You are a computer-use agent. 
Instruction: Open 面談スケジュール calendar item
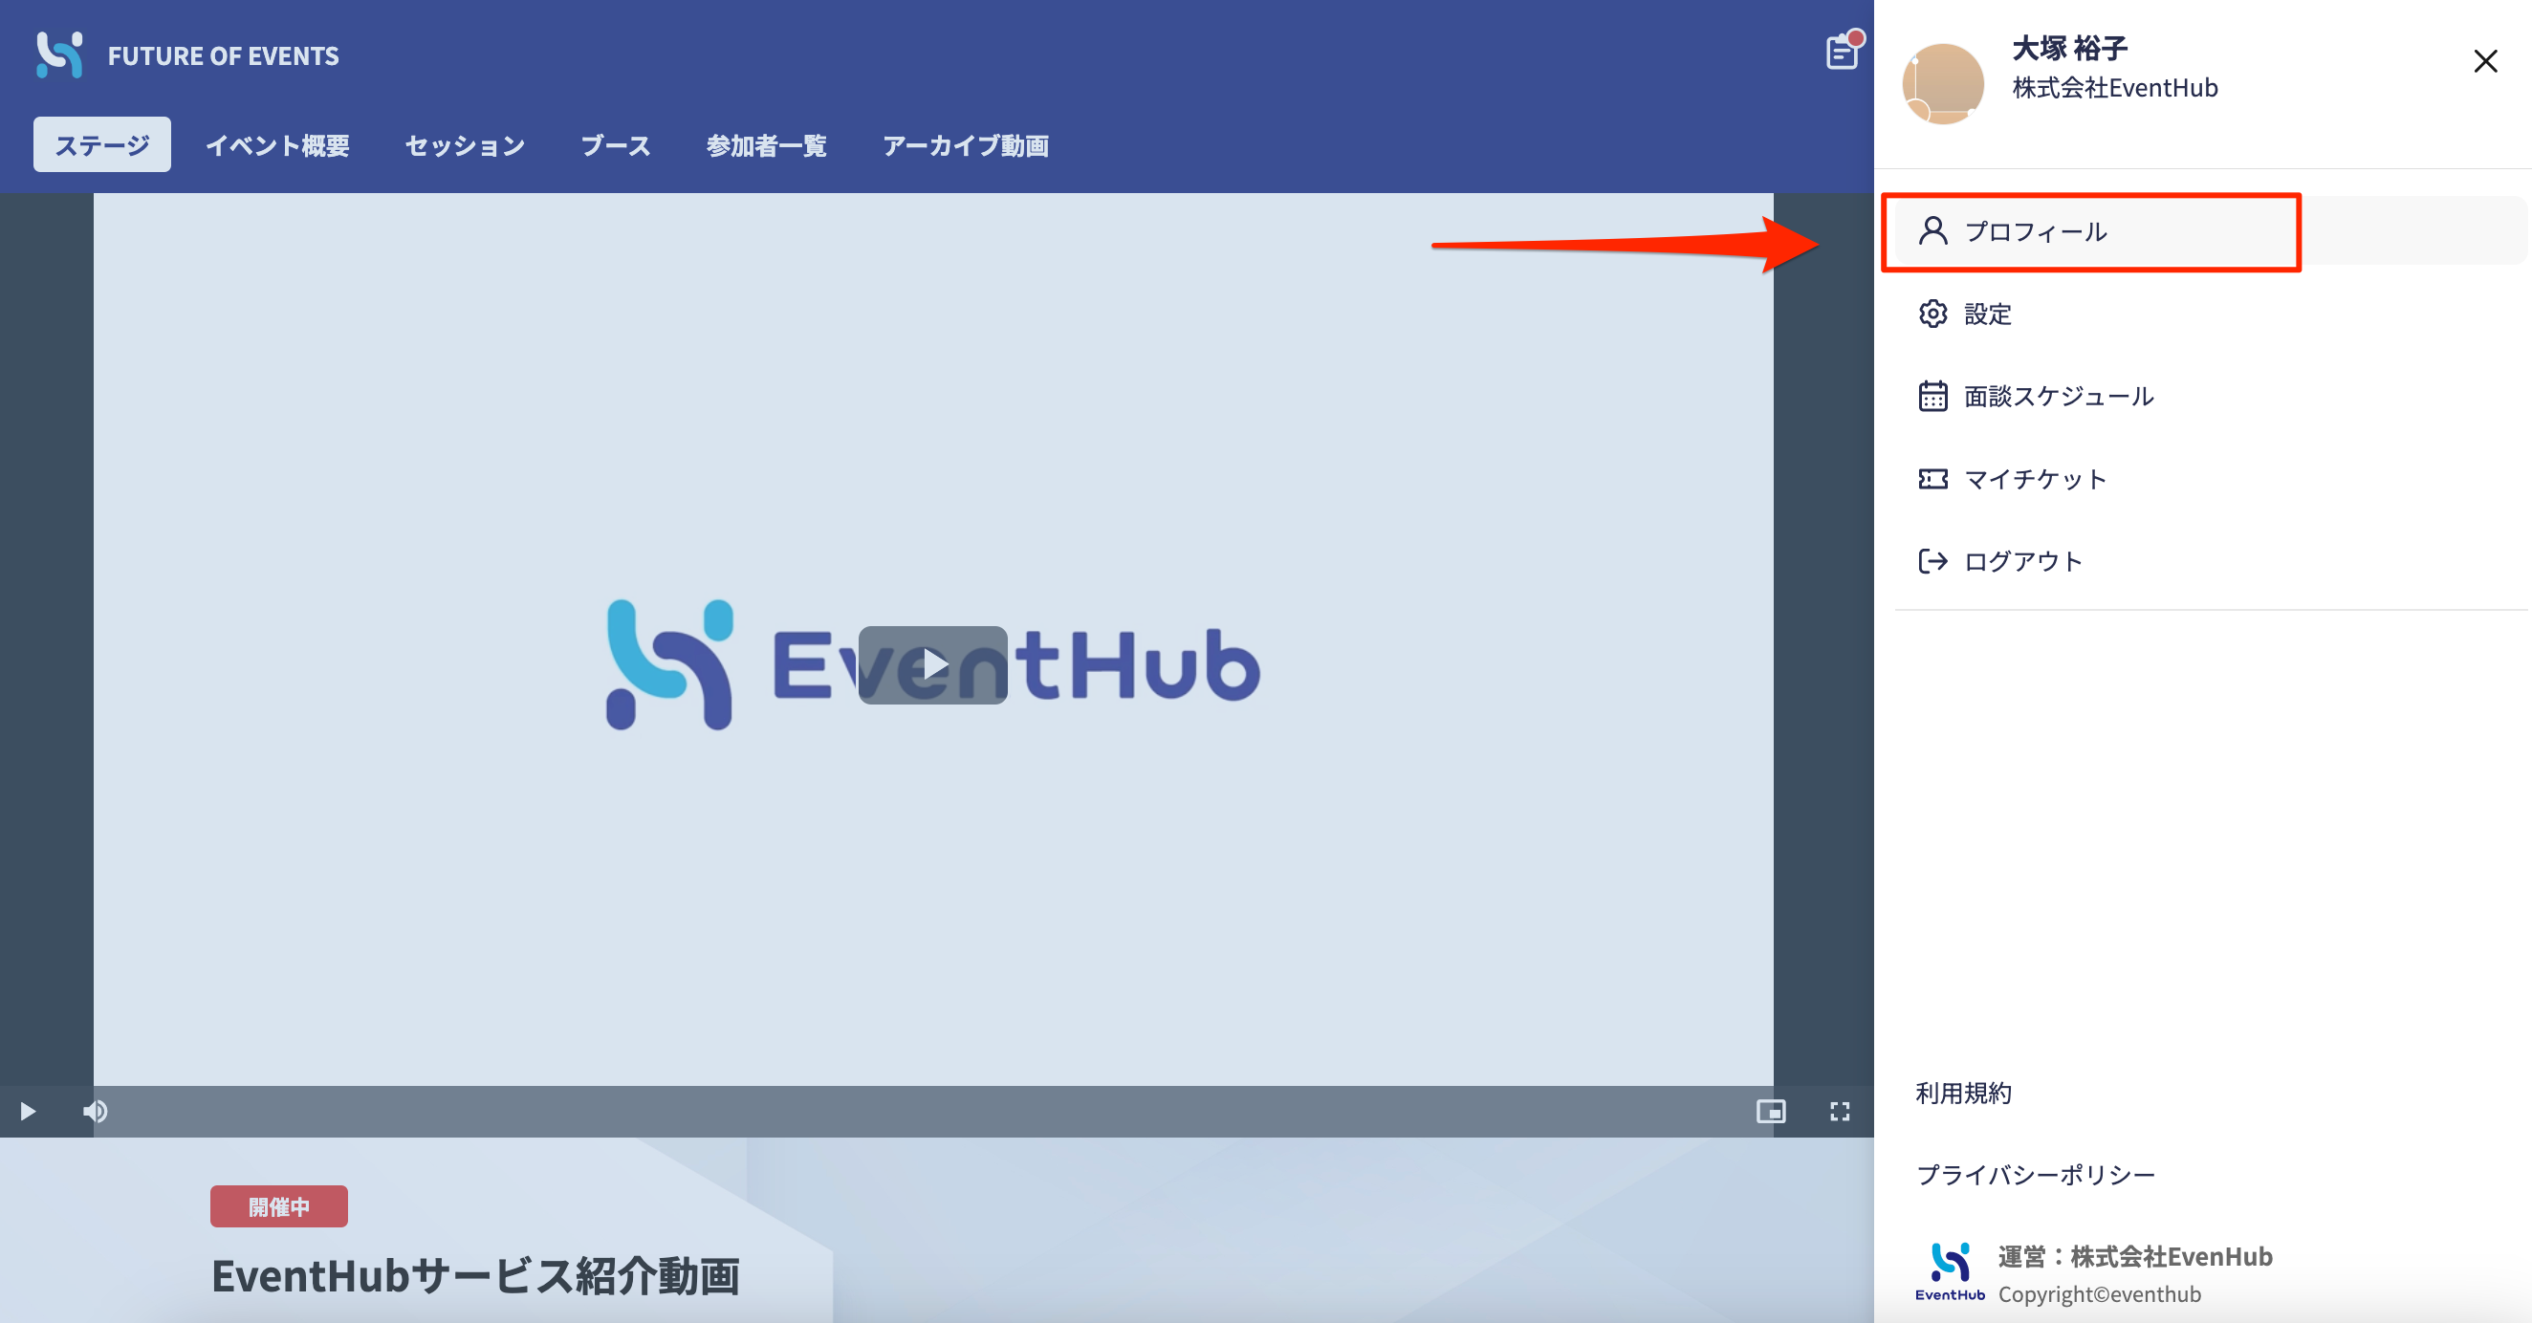point(2058,396)
